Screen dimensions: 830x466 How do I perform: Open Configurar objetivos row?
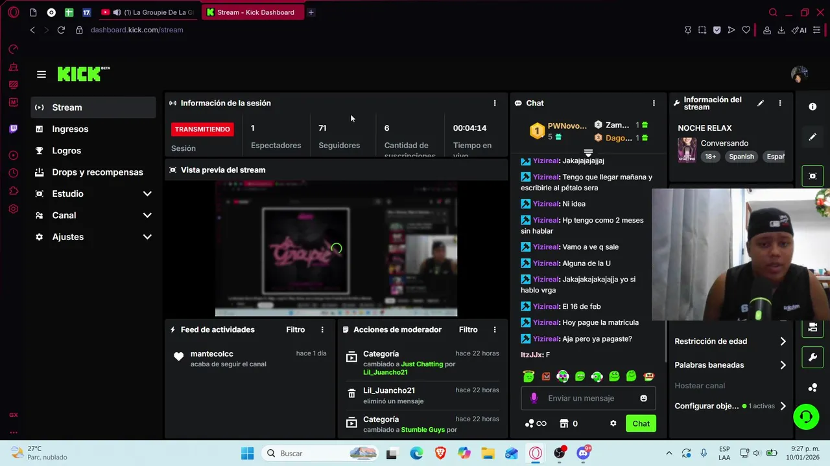(x=730, y=406)
